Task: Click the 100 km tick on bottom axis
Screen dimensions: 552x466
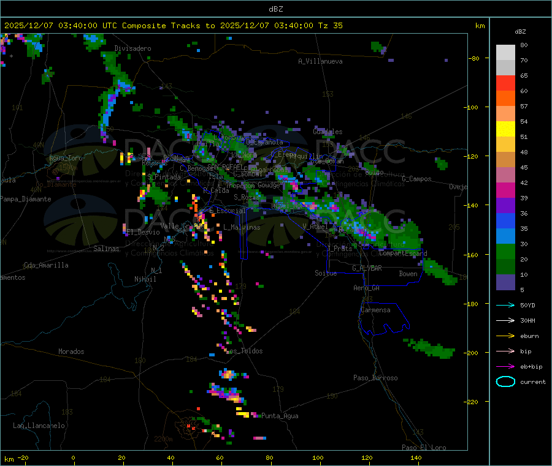Action: click(318, 457)
